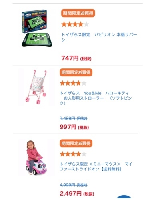Screen dimensions: 150x200
Task: Open You&Me ハローキティ お人形用ストローラー link
Action: click(x=96, y=98)
